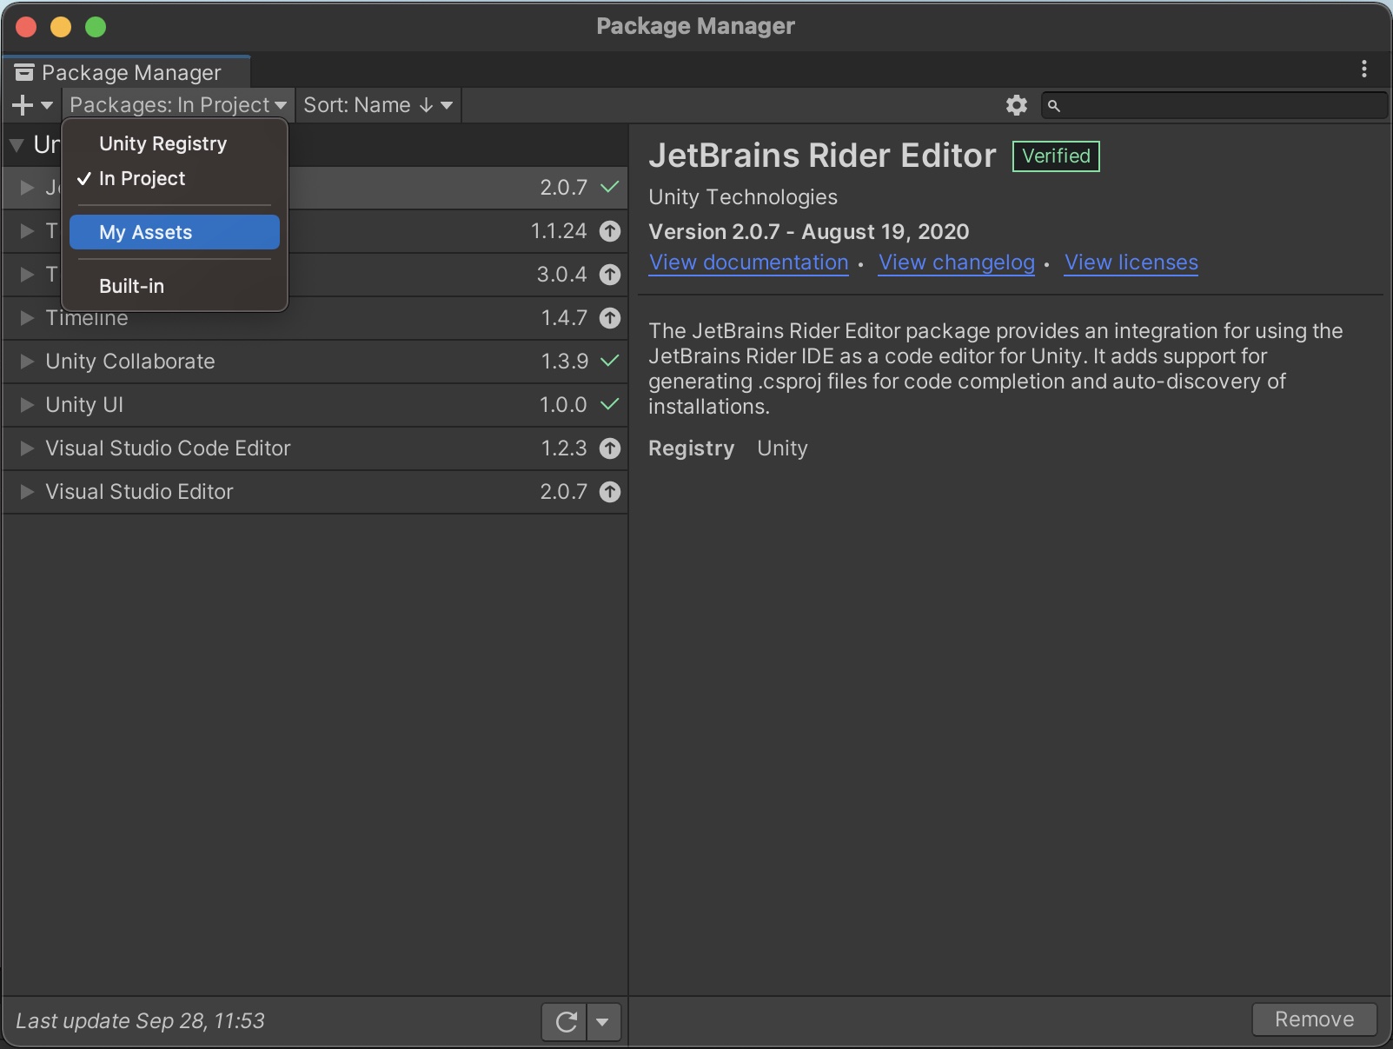Open the Sort: Name dropdown

coord(378,105)
